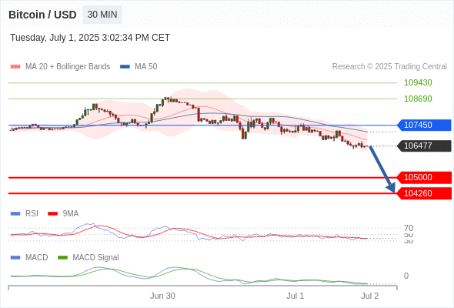Viewport: 454px width, 308px height.
Task: Select the 106477 current price label
Action: pyautogui.click(x=423, y=146)
